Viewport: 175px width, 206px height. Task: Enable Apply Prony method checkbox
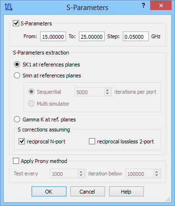click(16, 161)
